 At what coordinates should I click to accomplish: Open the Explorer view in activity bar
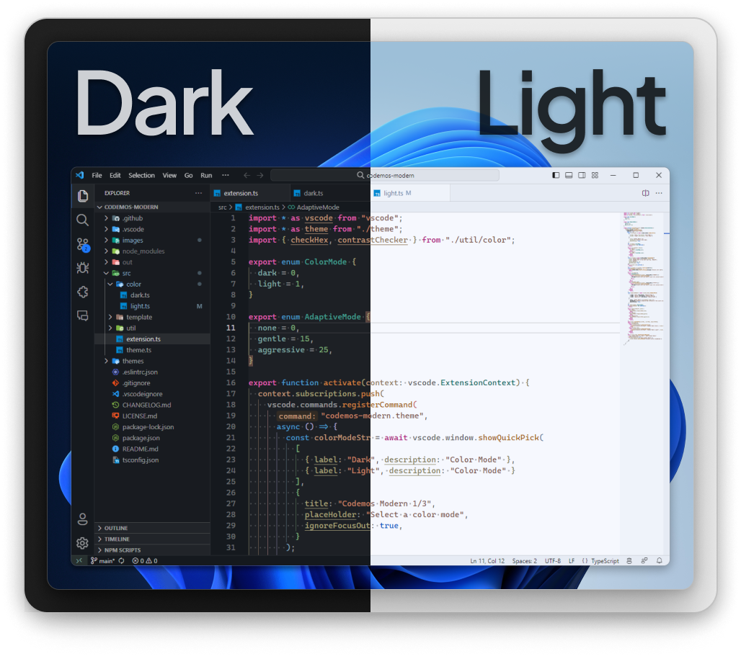pos(83,195)
